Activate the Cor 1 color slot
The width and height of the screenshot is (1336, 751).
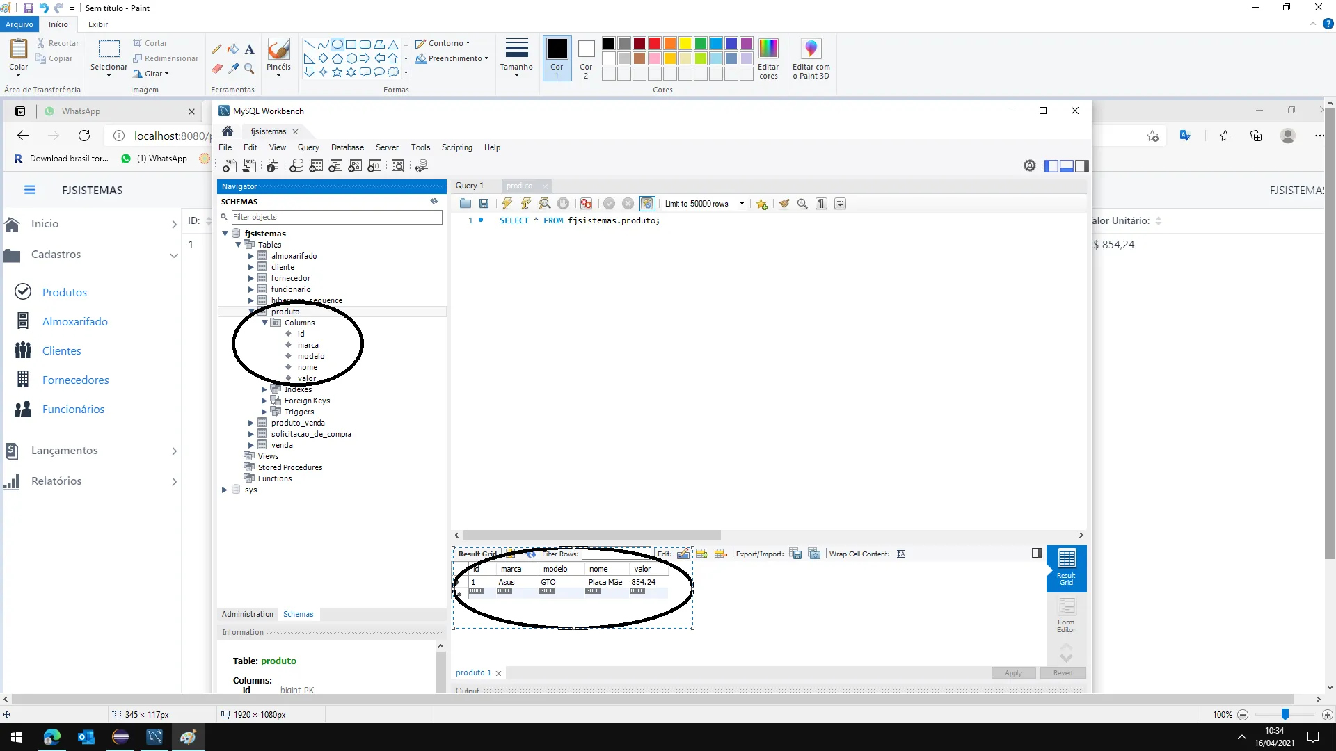pos(557,58)
